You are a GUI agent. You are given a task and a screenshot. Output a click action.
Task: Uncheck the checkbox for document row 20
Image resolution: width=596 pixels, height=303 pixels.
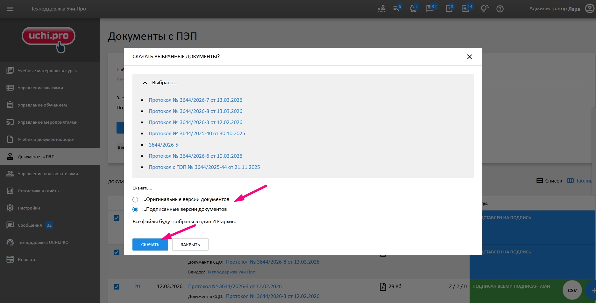pyautogui.click(x=117, y=286)
